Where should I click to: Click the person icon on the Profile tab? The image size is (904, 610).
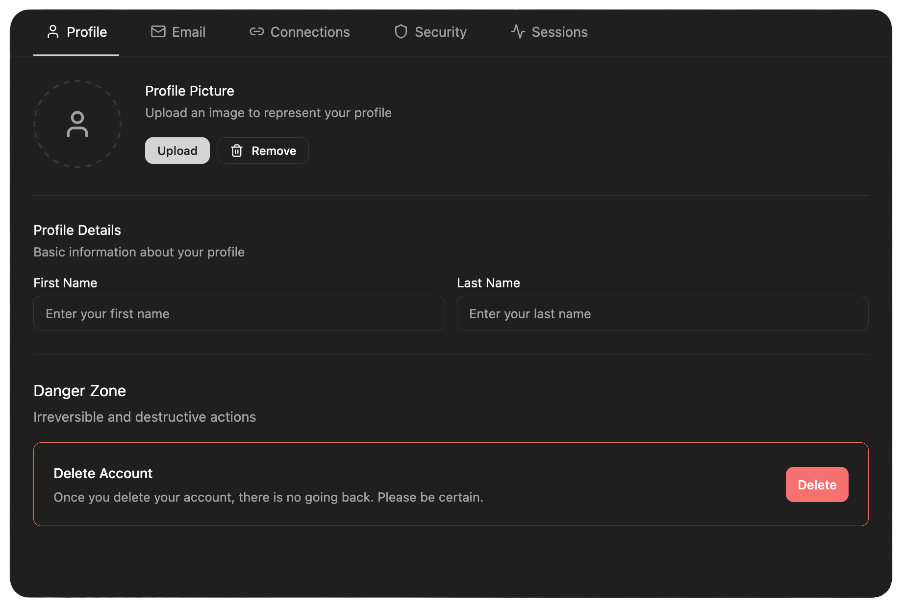pyautogui.click(x=53, y=31)
